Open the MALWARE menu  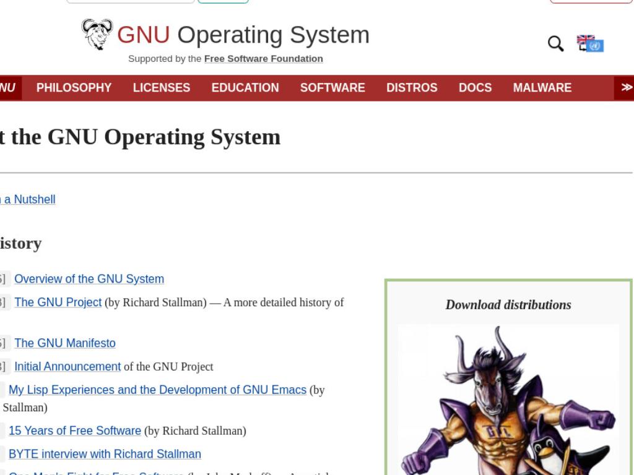click(542, 88)
